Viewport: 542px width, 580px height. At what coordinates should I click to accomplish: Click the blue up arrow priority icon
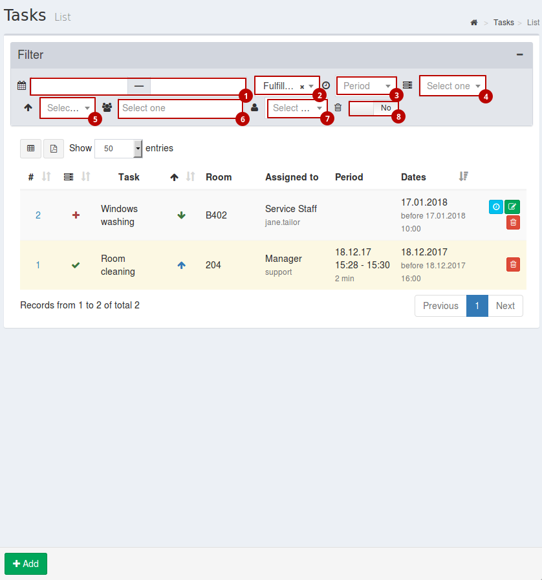tap(181, 265)
